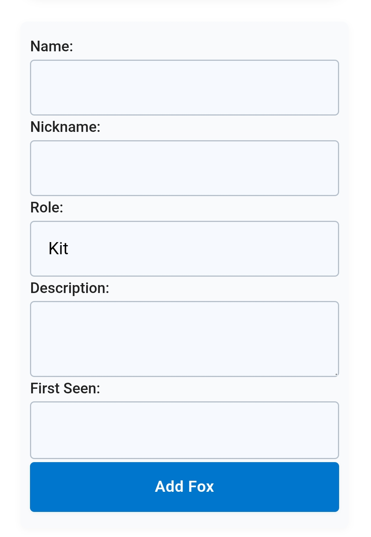
Task: Expand the Role selection combo box
Action: tap(184, 249)
